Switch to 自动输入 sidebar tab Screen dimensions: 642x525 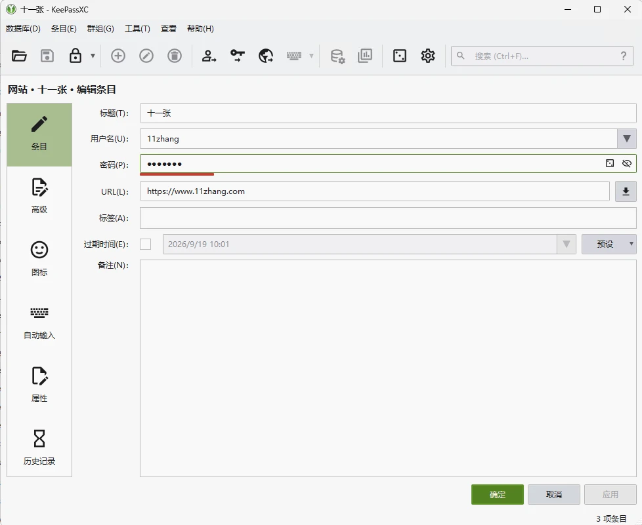[39, 323]
